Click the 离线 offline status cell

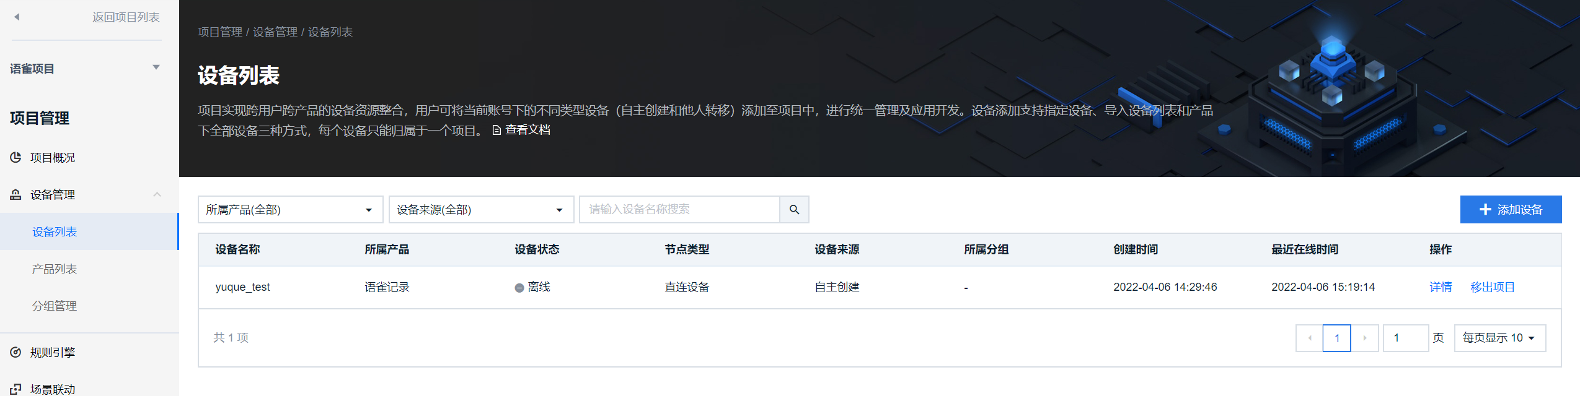[x=532, y=287]
